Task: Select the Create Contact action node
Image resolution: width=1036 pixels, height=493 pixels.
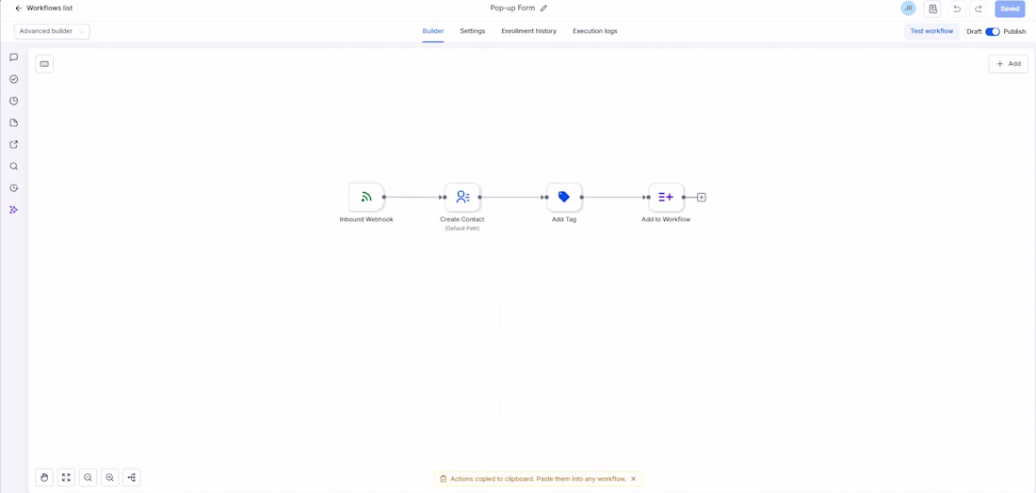Action: click(462, 197)
